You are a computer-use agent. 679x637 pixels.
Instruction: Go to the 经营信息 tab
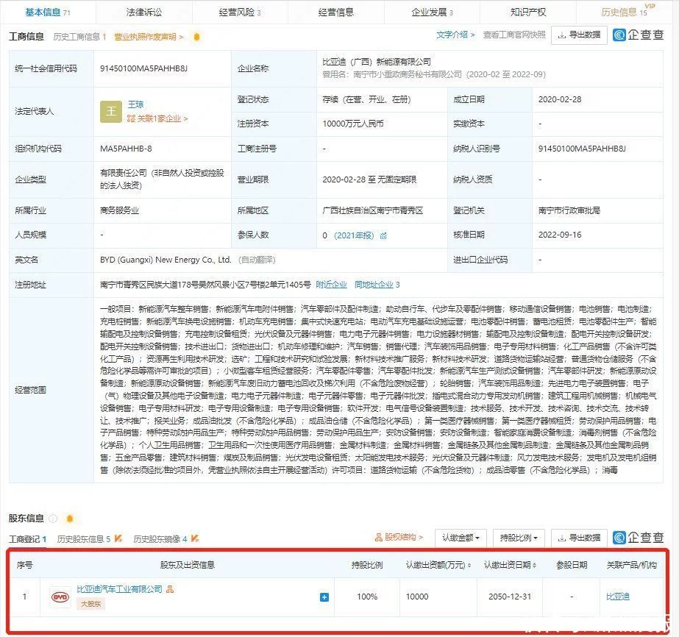[x=335, y=12]
